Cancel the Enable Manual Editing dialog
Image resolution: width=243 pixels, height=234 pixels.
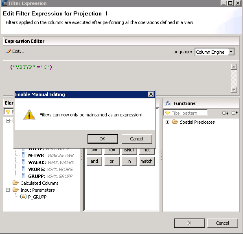click(x=137, y=139)
